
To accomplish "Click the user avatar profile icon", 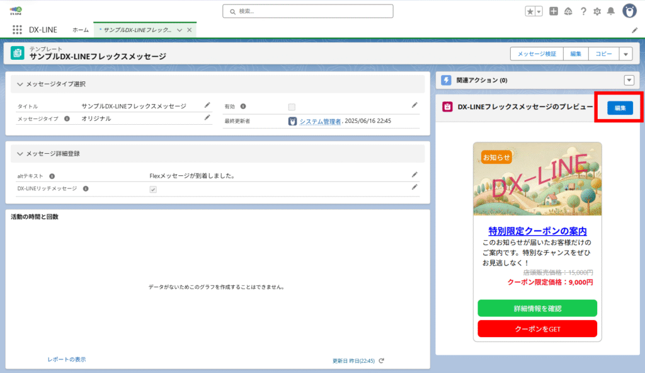I will coord(629,11).
